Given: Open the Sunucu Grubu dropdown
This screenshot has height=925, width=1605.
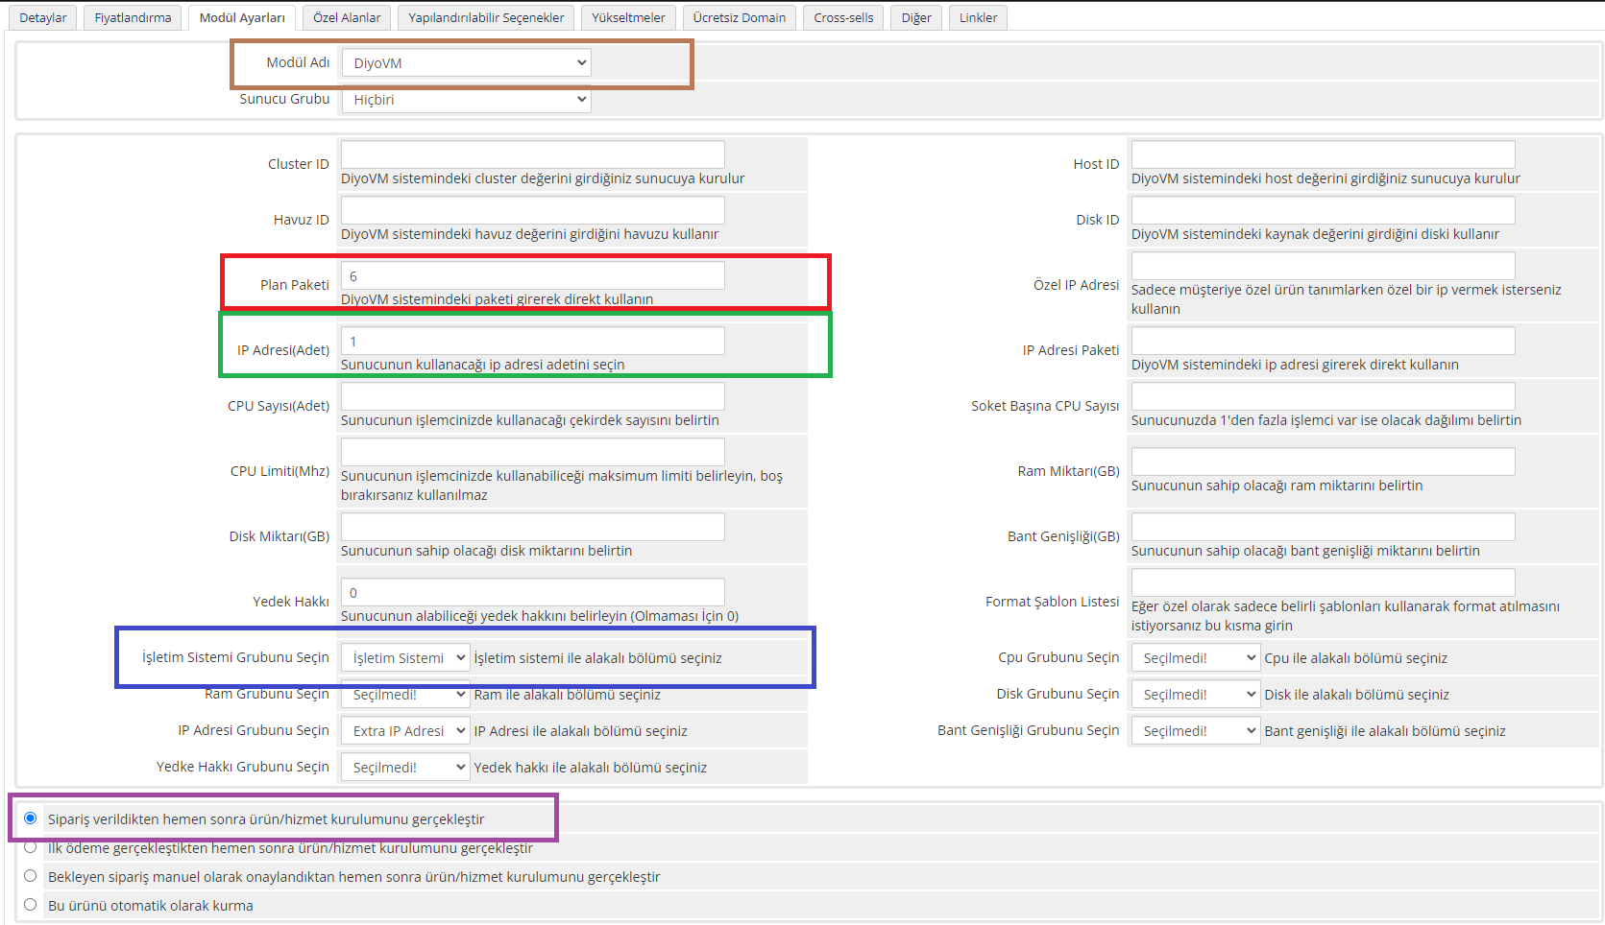Looking at the screenshot, I should click(466, 99).
